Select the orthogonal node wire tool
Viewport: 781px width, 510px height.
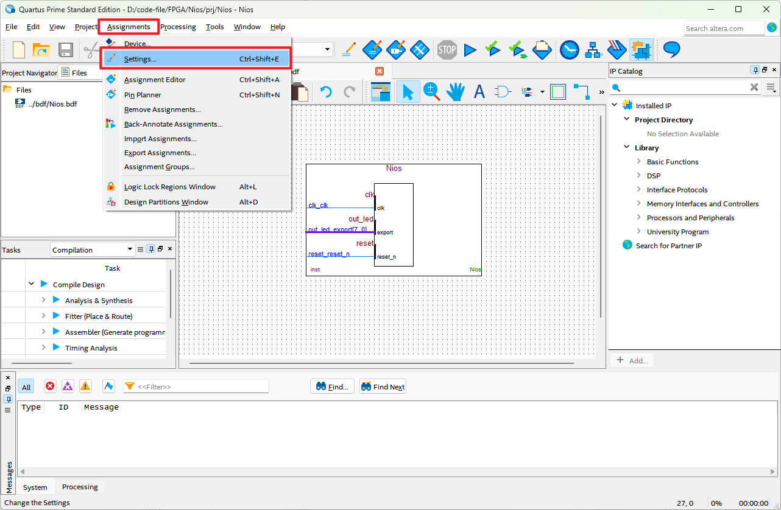[581, 92]
